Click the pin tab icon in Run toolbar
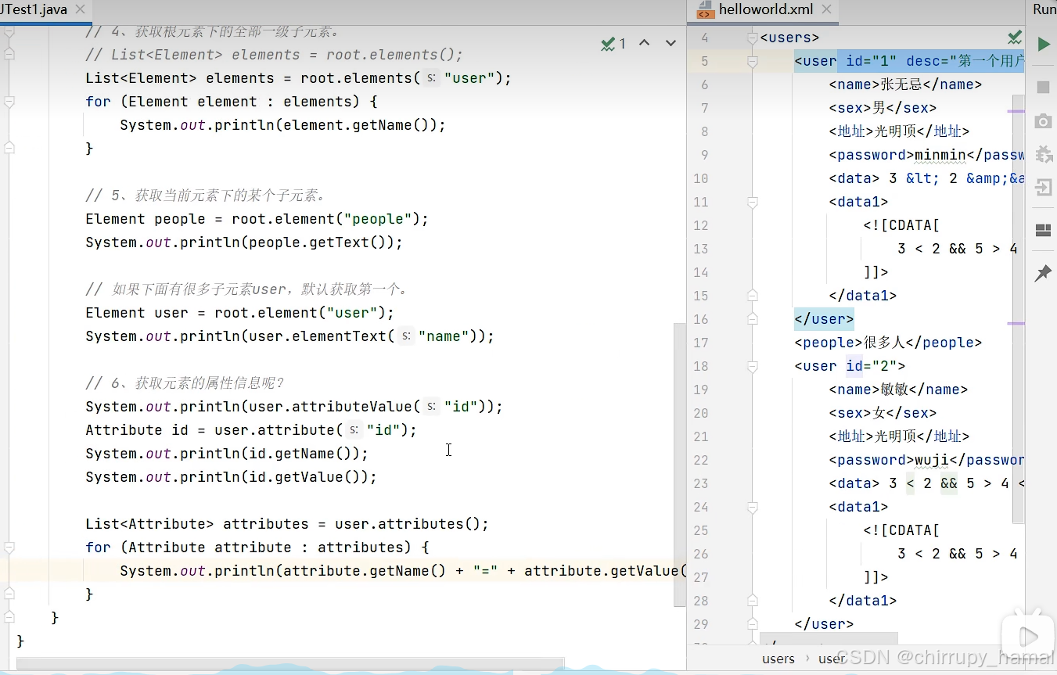 tap(1043, 273)
